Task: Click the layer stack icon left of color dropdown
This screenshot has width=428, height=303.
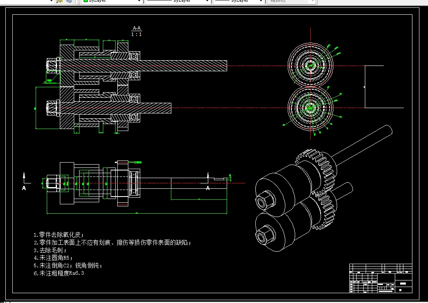Action: [70, 1]
